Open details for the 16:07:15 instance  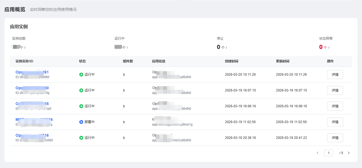[x=335, y=90]
